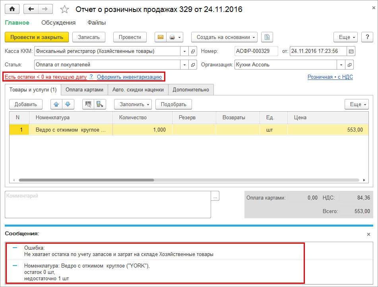Expand the print options dropdown arrow

coord(180,37)
